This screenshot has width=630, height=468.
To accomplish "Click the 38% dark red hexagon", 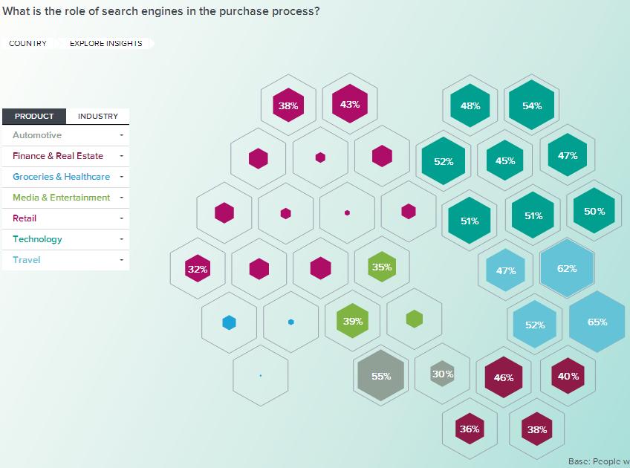I will click(x=537, y=429).
